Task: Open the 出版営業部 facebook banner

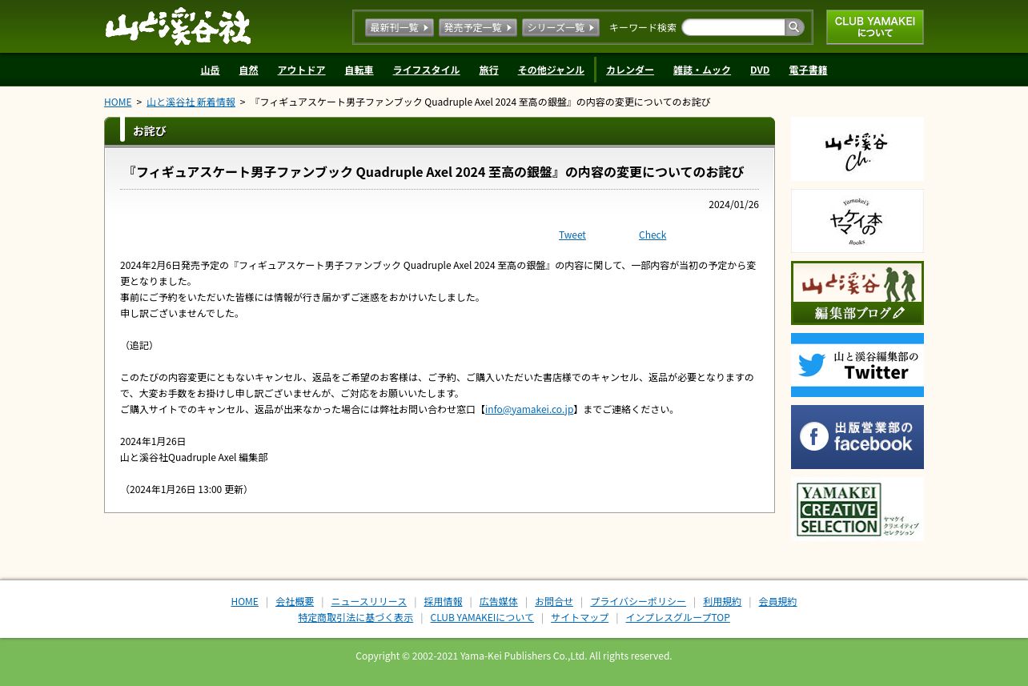Action: pos(857,437)
